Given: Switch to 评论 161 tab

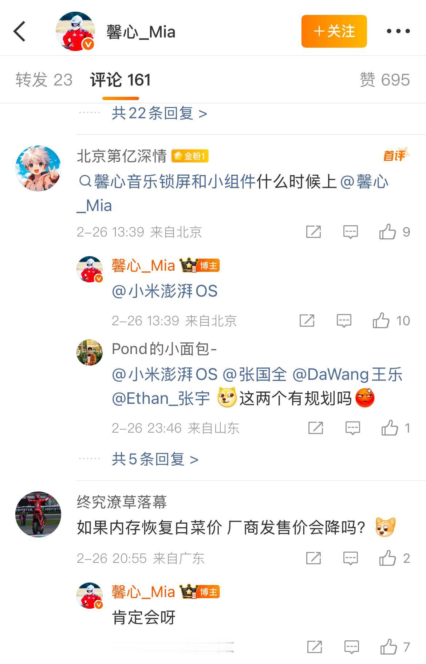Looking at the screenshot, I should click(121, 80).
